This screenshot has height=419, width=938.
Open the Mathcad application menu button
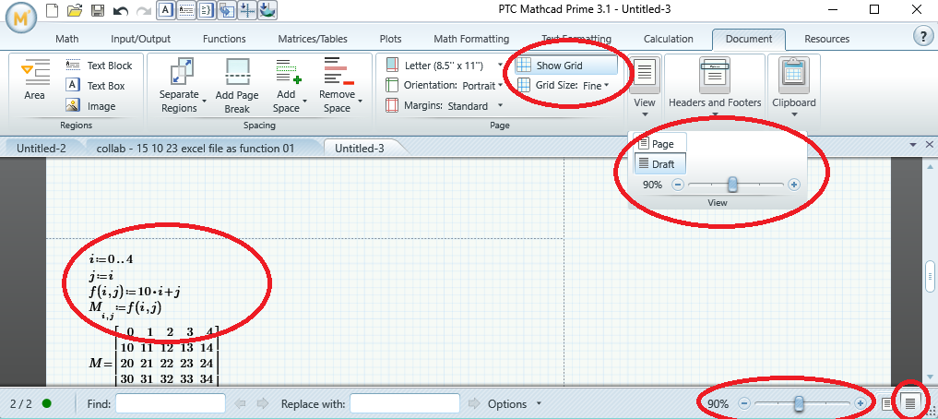click(x=21, y=19)
